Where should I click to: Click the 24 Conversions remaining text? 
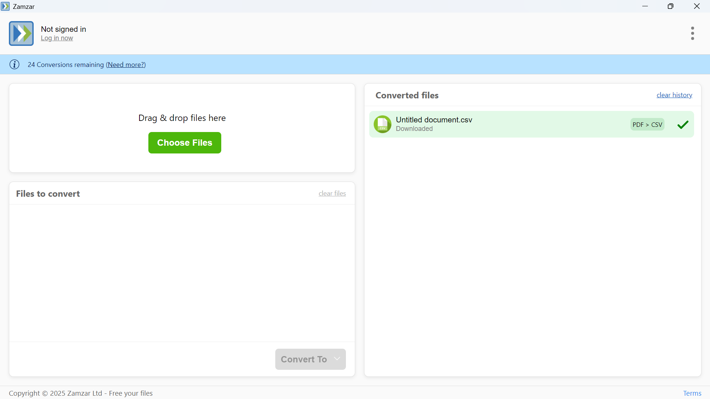(66, 65)
